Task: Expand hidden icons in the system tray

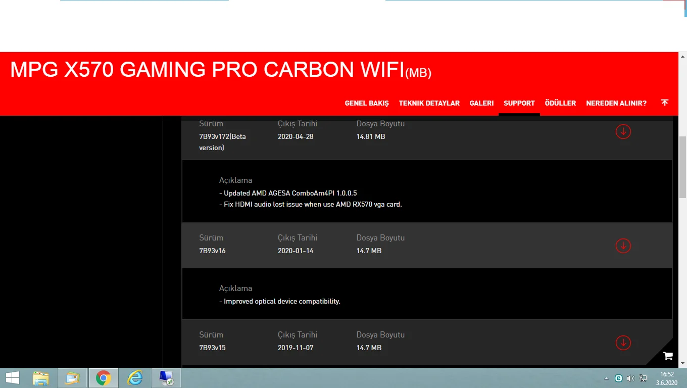Action: (x=606, y=378)
